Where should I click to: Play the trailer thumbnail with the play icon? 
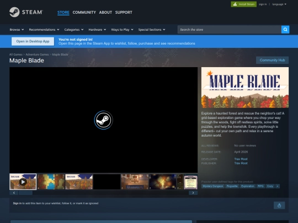[23, 182]
